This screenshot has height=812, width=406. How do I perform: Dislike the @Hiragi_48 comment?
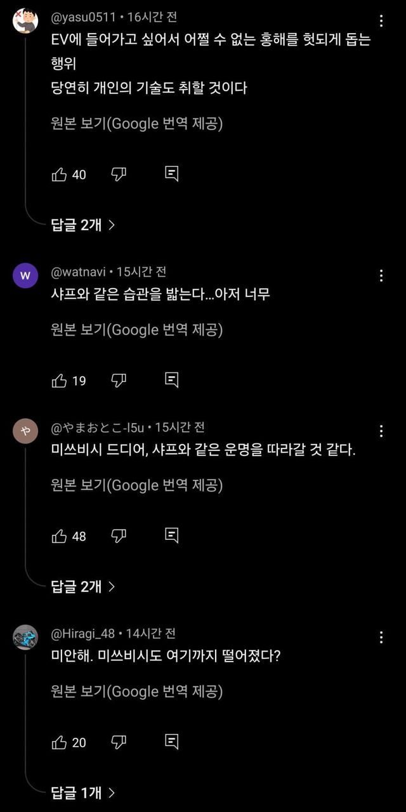pos(119,742)
